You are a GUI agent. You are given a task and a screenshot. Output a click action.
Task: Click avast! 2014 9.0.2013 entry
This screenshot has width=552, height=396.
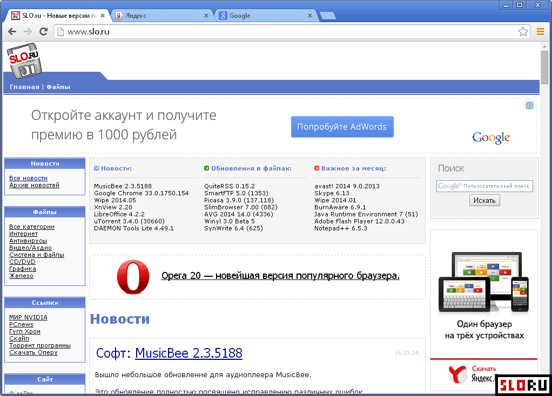(347, 186)
